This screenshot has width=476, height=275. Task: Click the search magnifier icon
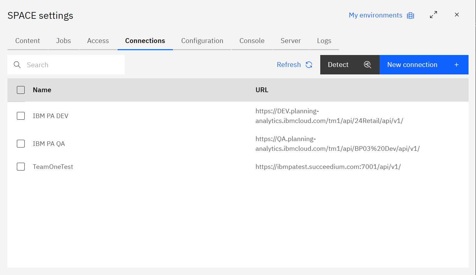point(17,65)
